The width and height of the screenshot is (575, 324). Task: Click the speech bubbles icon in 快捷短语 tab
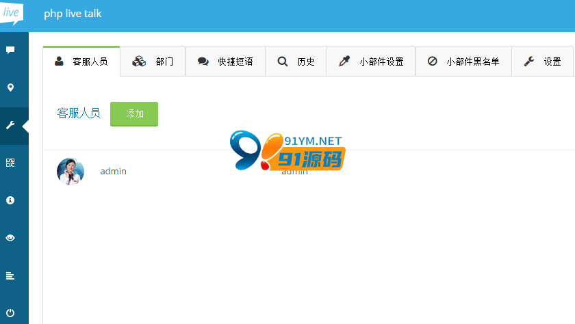(x=203, y=61)
